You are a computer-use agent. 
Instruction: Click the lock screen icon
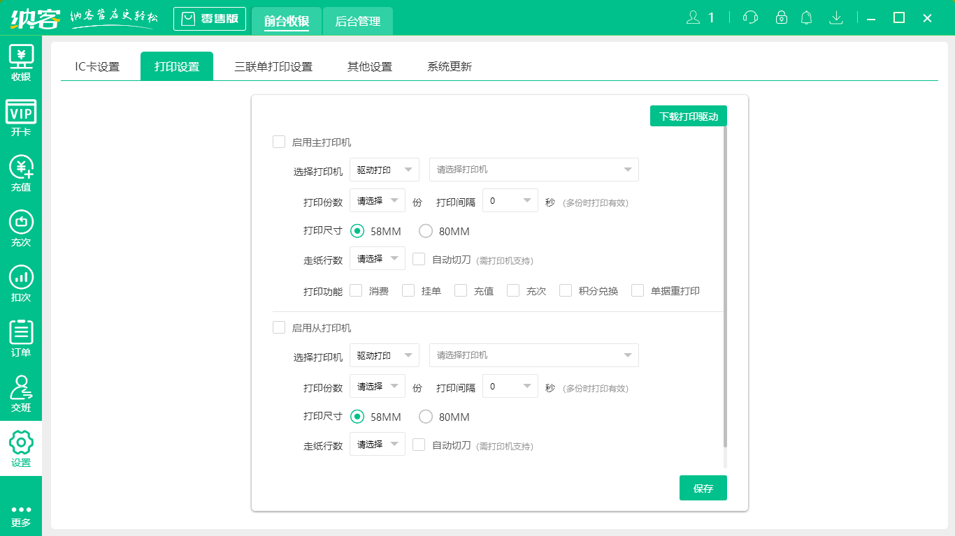point(782,17)
